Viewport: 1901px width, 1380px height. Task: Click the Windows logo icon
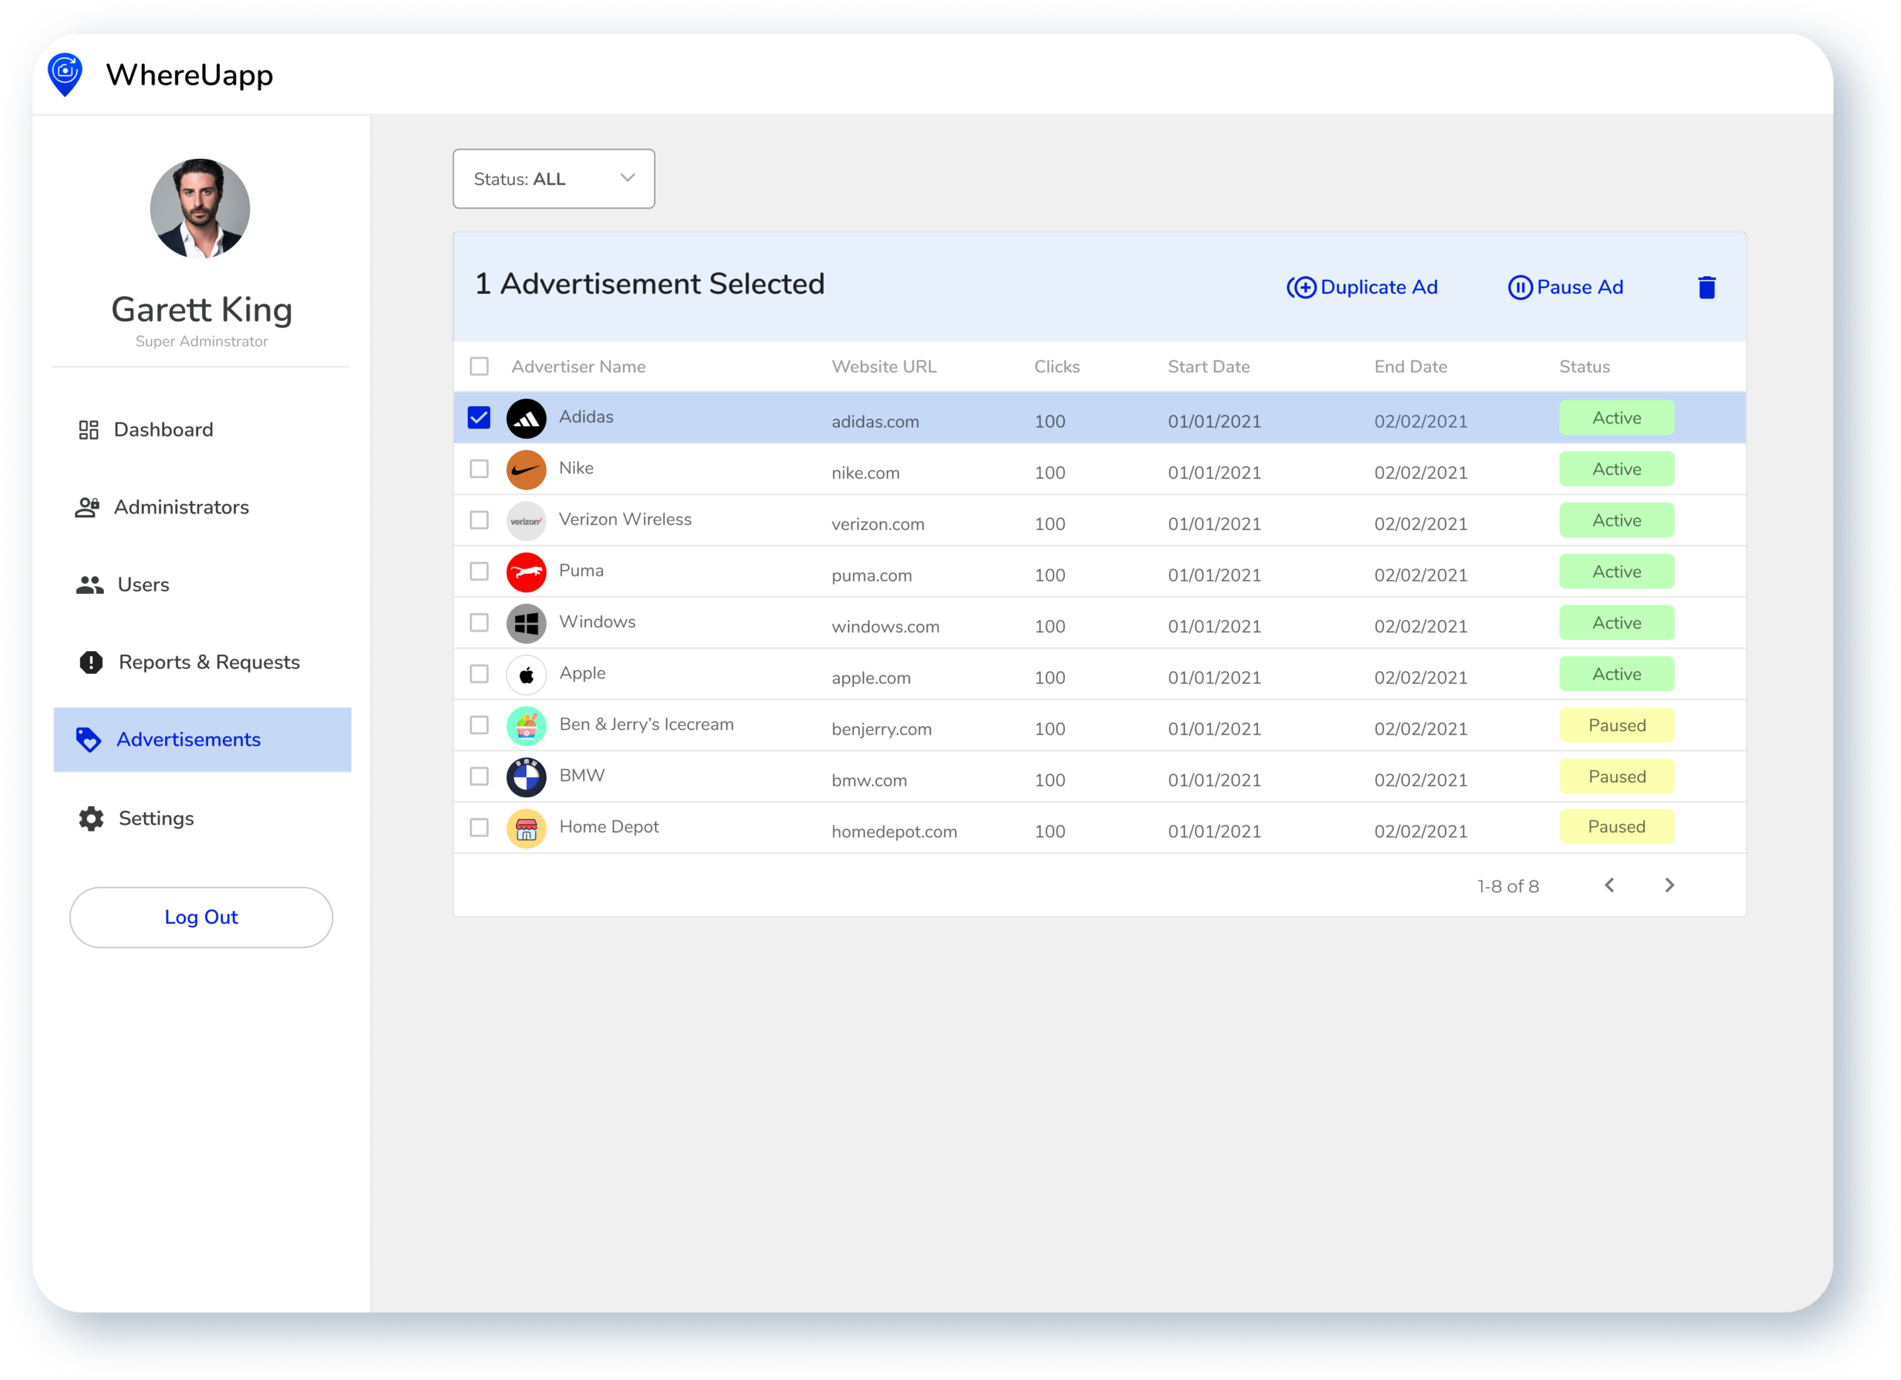526,624
